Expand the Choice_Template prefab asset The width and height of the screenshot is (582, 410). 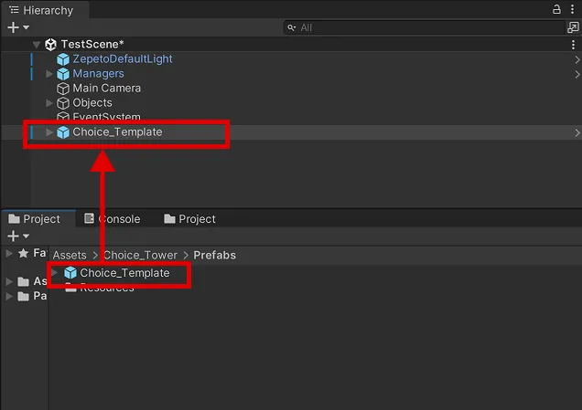point(55,273)
